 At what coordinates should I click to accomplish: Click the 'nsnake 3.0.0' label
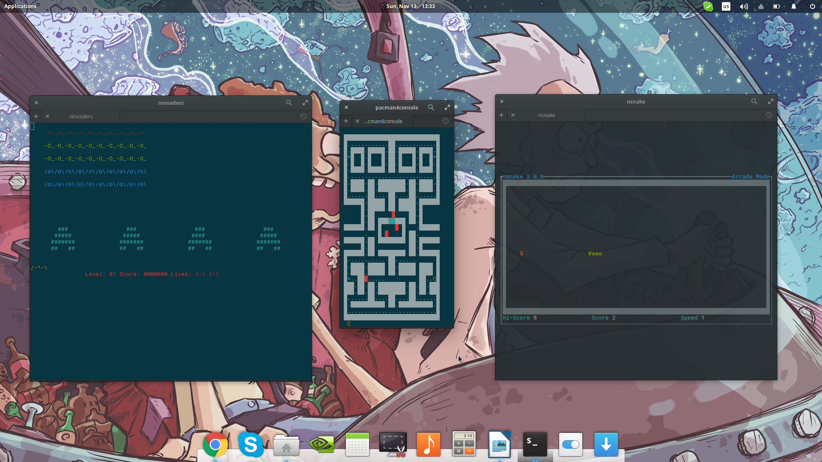(523, 177)
